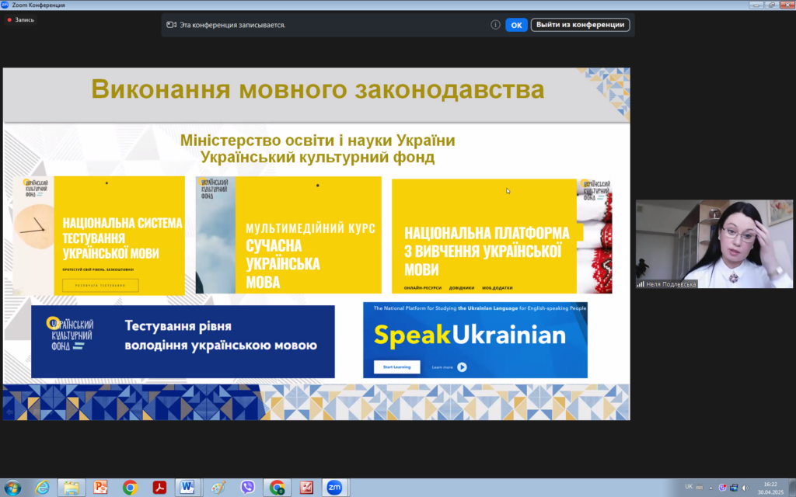The height and width of the screenshot is (497, 796).
Task: Click the Эта конференция записывается message
Action: tap(232, 25)
